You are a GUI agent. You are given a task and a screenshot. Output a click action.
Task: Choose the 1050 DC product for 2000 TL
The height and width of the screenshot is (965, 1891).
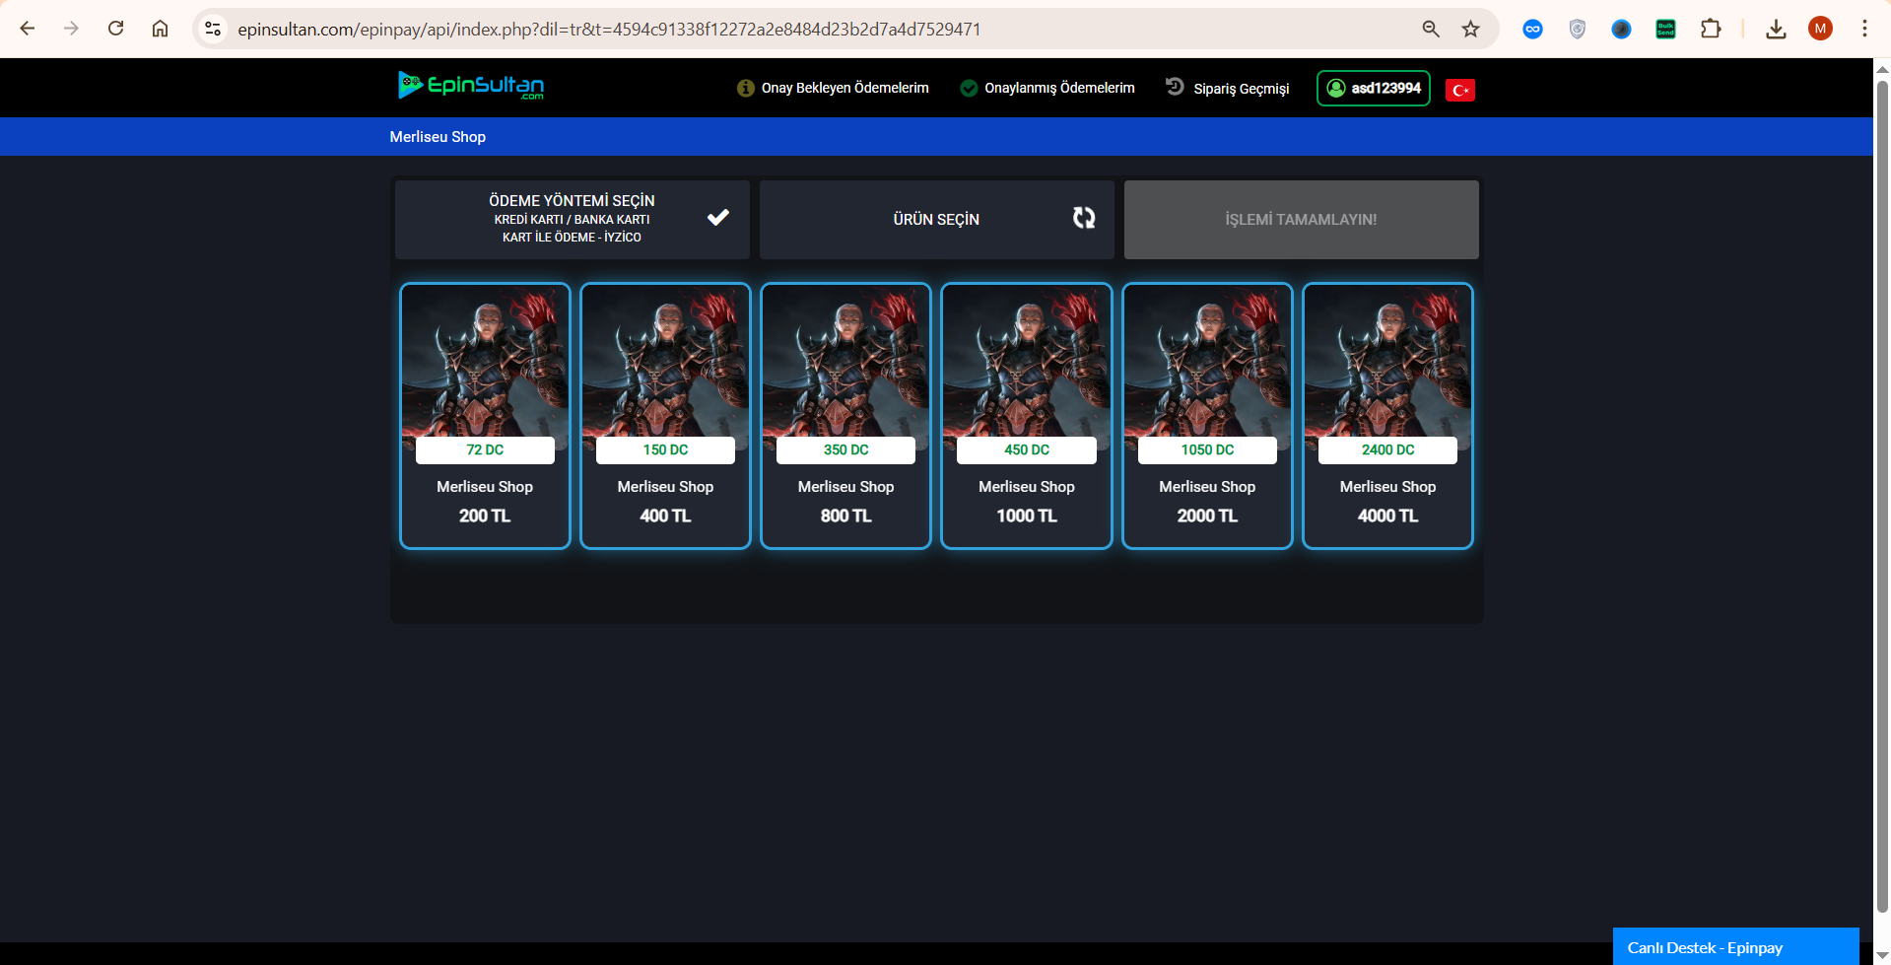click(1207, 415)
